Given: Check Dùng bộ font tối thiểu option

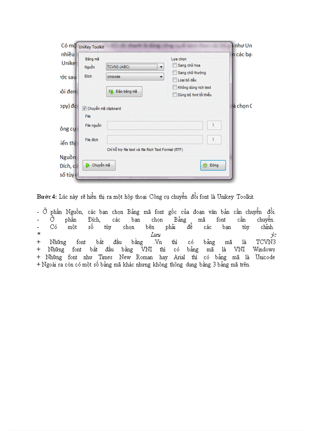Looking at the screenshot, I should point(175,94).
